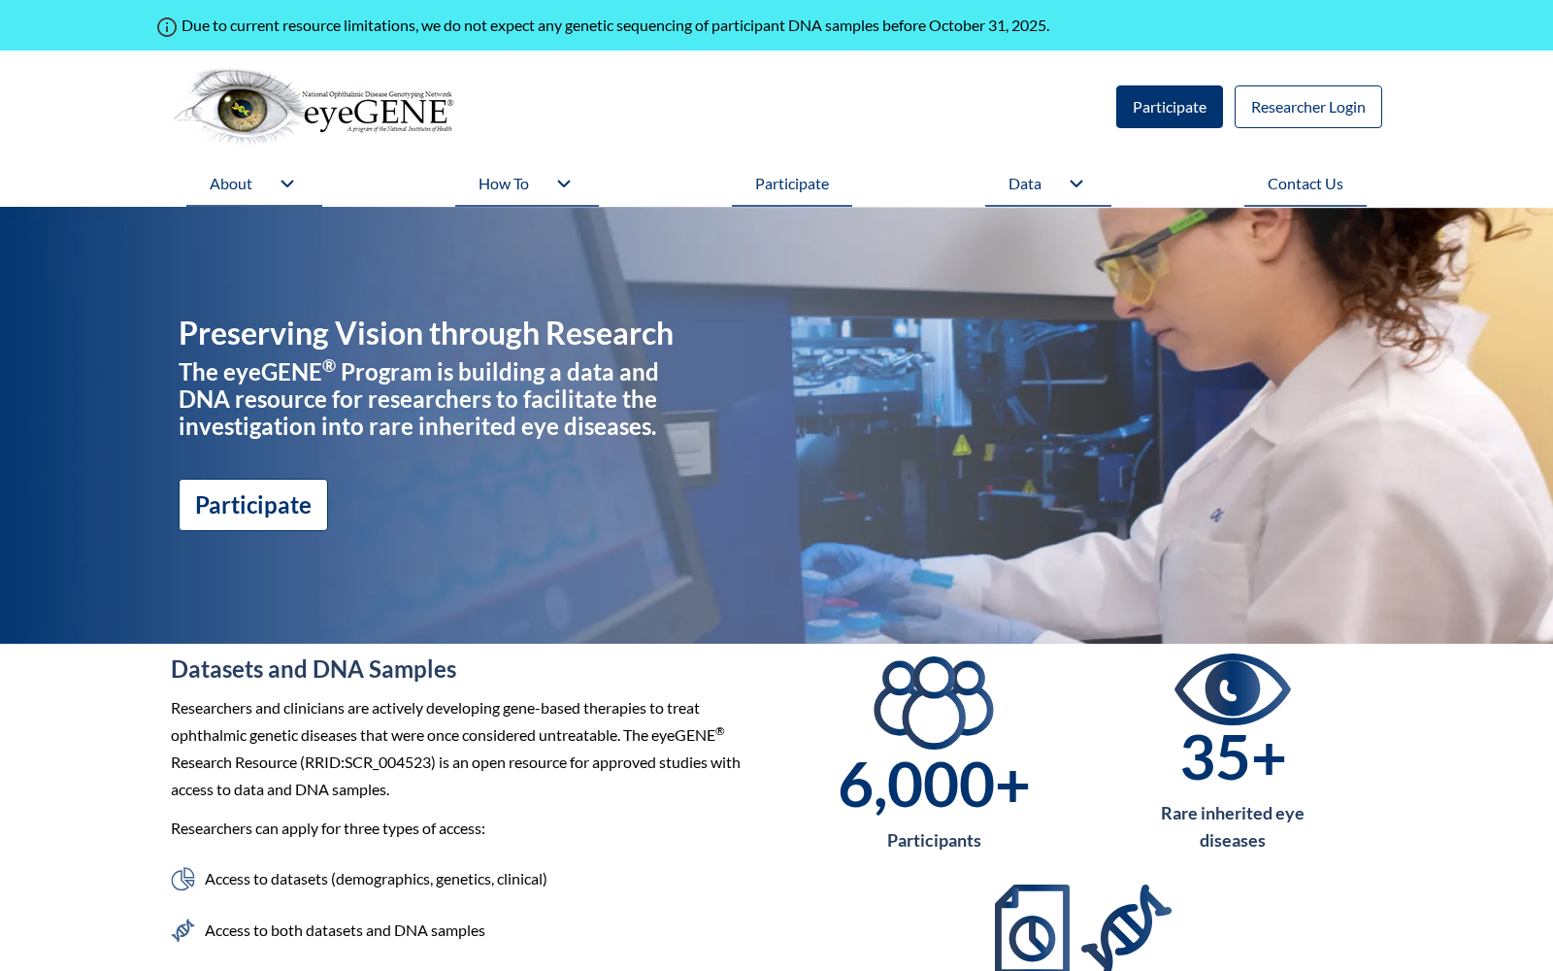Click the Participants label under 6,000+
This screenshot has width=1553, height=971.
934,841
